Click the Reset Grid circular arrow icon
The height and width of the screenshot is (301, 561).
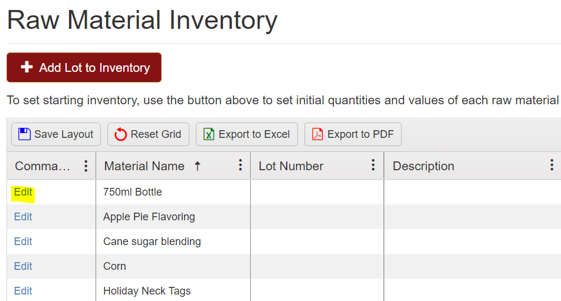(120, 134)
